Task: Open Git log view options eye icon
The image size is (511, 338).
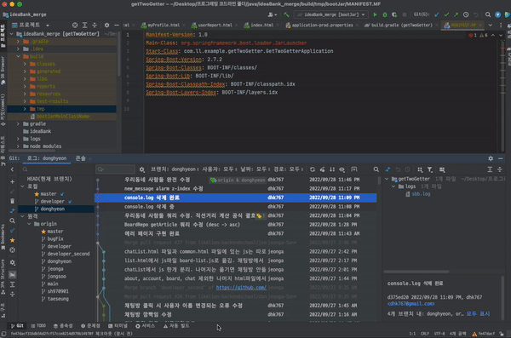Action: coord(342,169)
